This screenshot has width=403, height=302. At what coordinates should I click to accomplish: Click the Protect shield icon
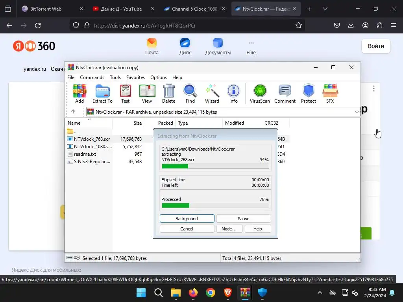pyautogui.click(x=309, y=94)
